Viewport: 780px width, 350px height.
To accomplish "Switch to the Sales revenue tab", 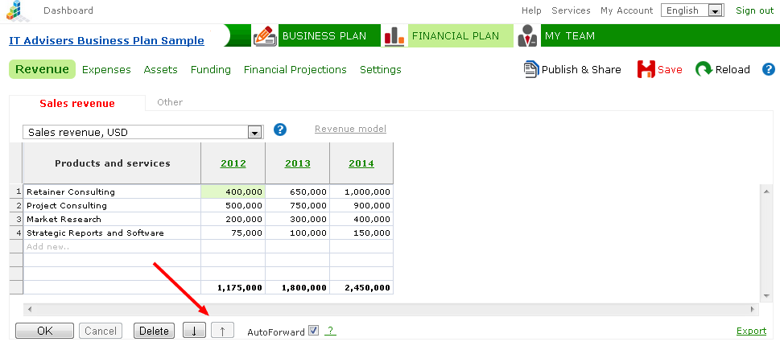I will click(77, 104).
